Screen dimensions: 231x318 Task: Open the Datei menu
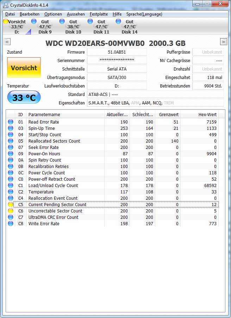click(x=10, y=14)
